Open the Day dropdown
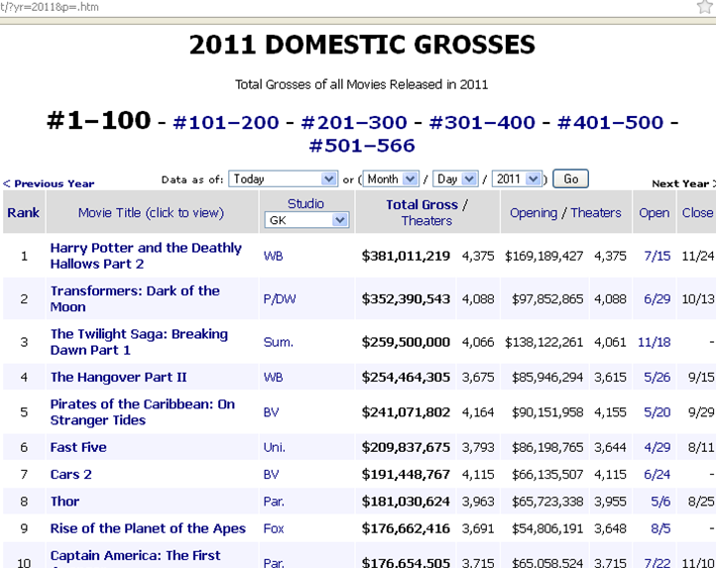Image resolution: width=716 pixels, height=568 pixels. click(x=455, y=179)
